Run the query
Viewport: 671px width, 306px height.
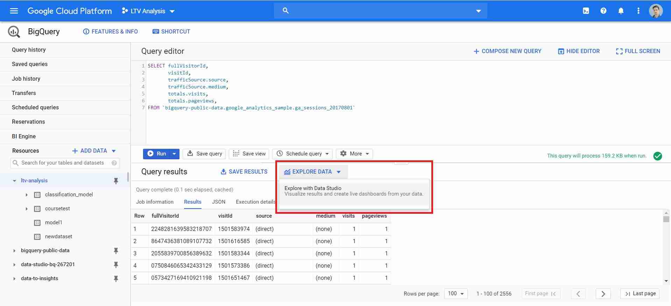(x=156, y=154)
